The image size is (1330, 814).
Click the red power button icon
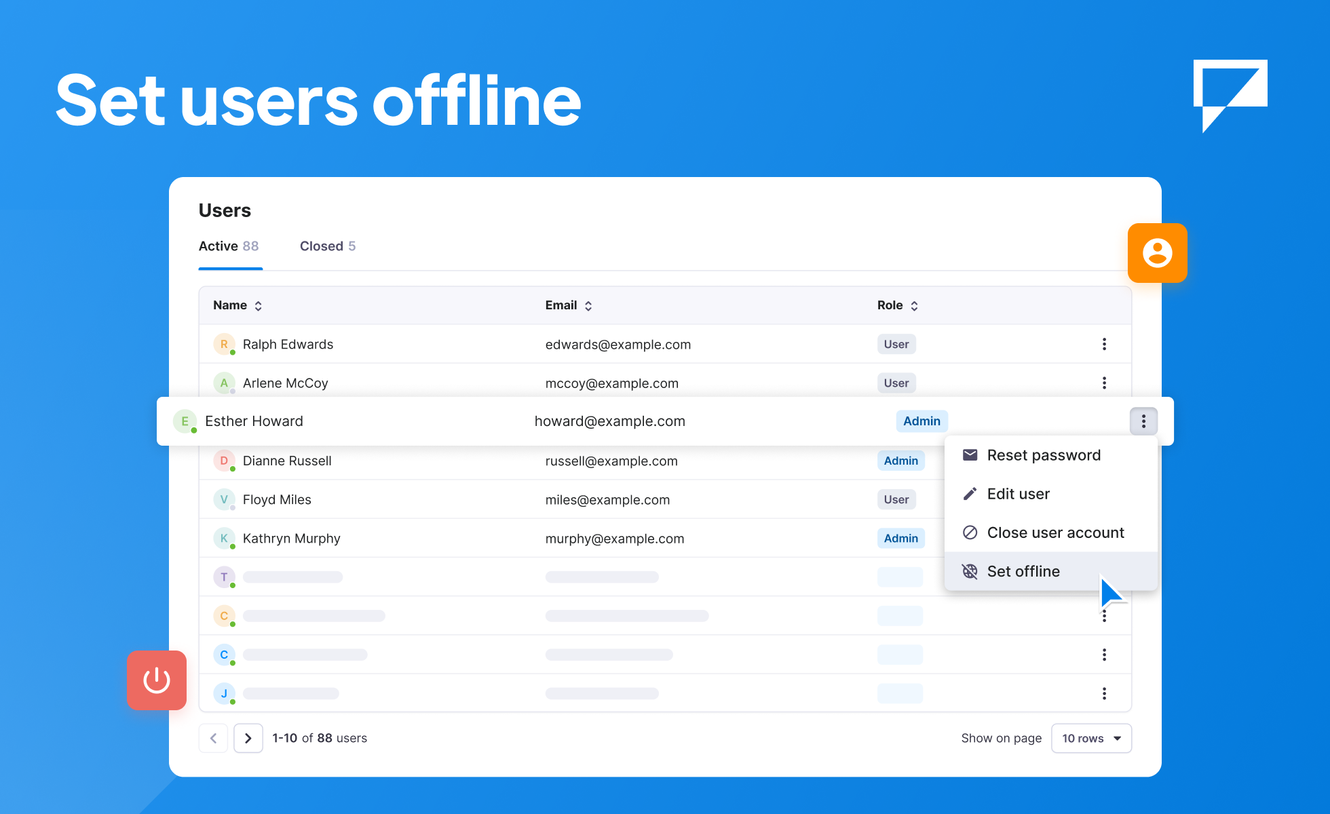coord(157,680)
